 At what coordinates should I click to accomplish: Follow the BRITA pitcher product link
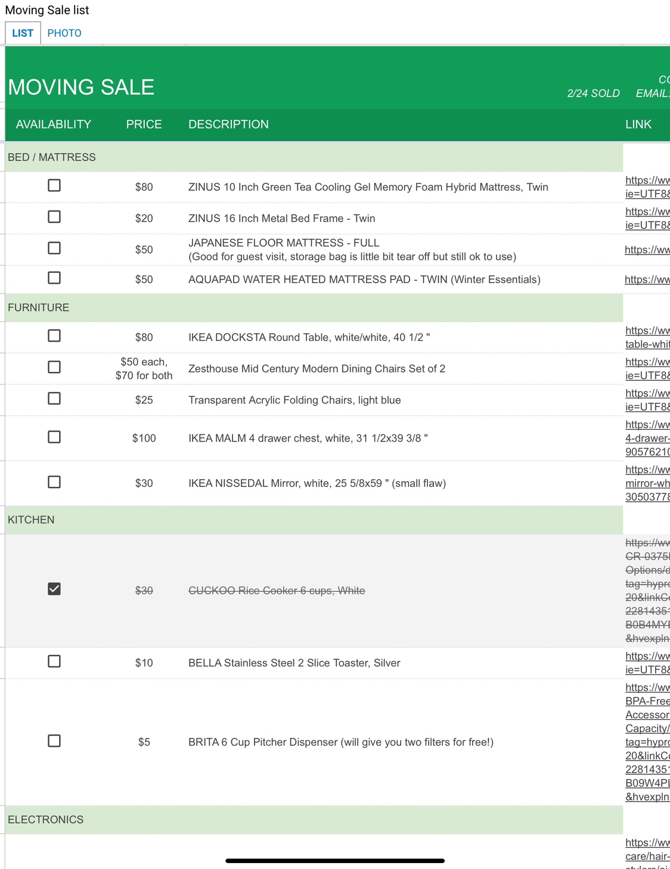tap(647, 742)
